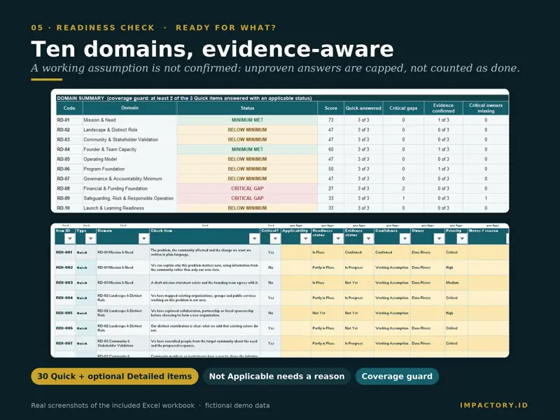Viewport: 560px width, 420px height.
Task: Open the Domain column filter dropdown
Action: point(143,238)
